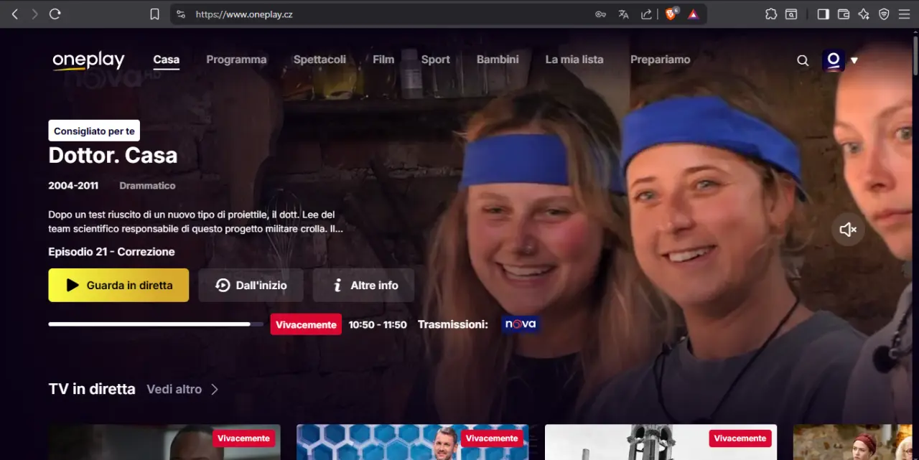Select the Casa nav tab
919x460 pixels.
coord(167,60)
